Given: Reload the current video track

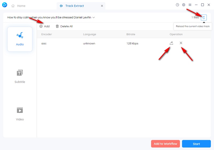Looking at the screenshot, I should click(x=204, y=18).
